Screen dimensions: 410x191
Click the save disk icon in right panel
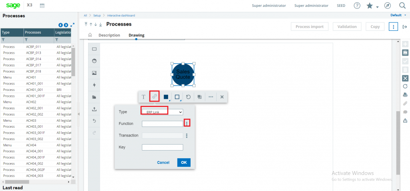[405, 52]
